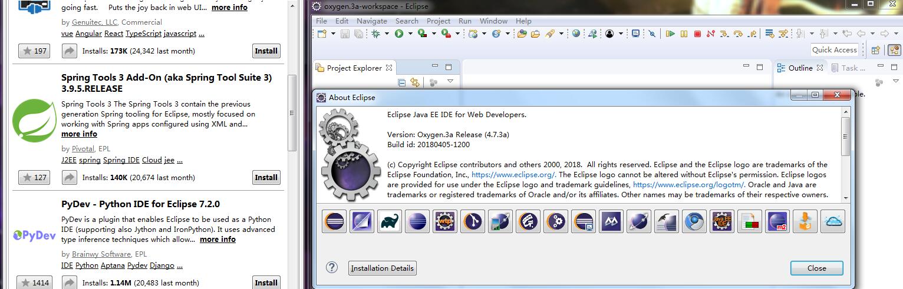The width and height of the screenshot is (903, 289).
Task: Maximize the Project Explorer view
Action: 449,67
